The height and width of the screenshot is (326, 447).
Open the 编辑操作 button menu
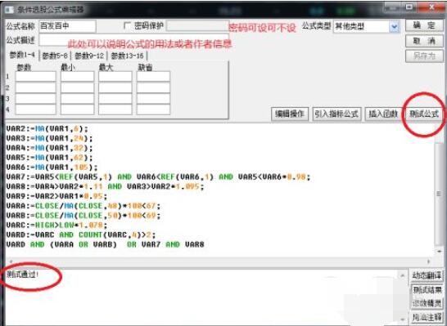pyautogui.click(x=290, y=114)
